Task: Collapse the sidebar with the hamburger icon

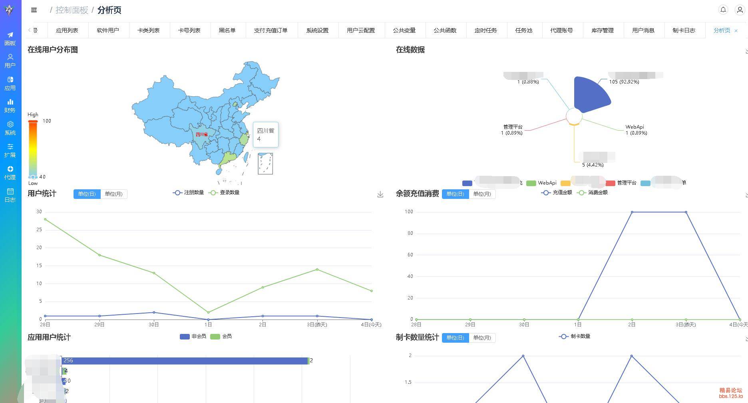Action: (34, 10)
